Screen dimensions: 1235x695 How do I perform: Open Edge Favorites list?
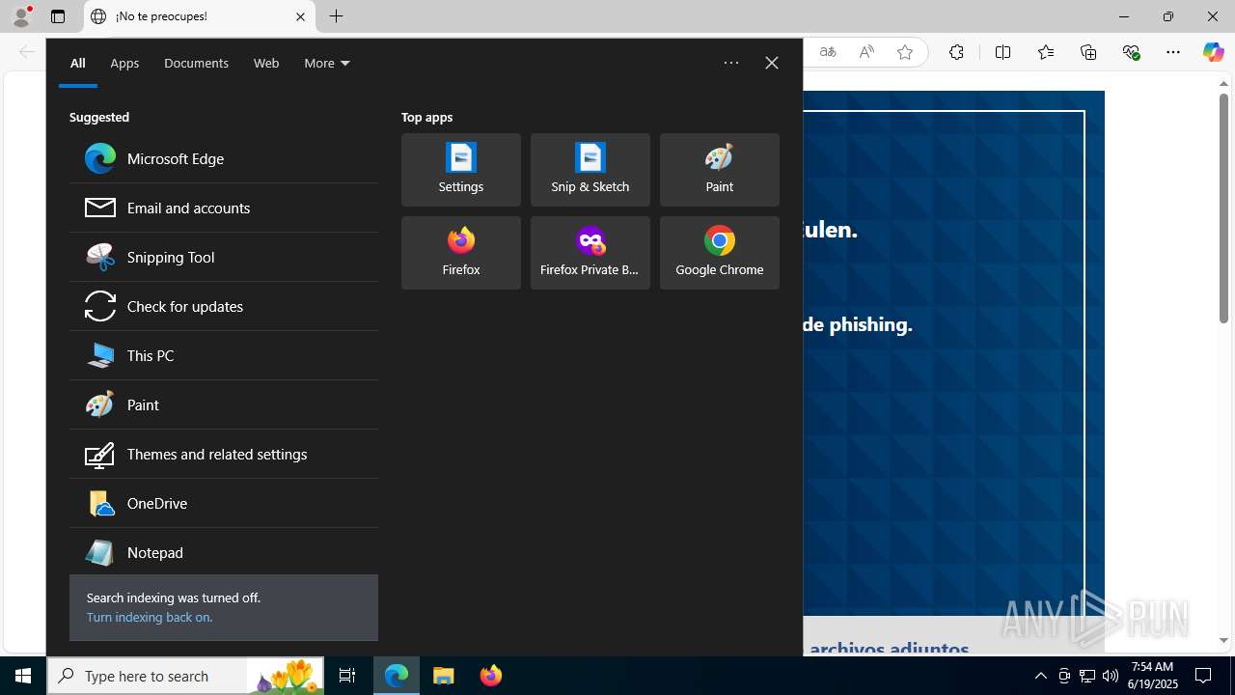click(x=1046, y=52)
